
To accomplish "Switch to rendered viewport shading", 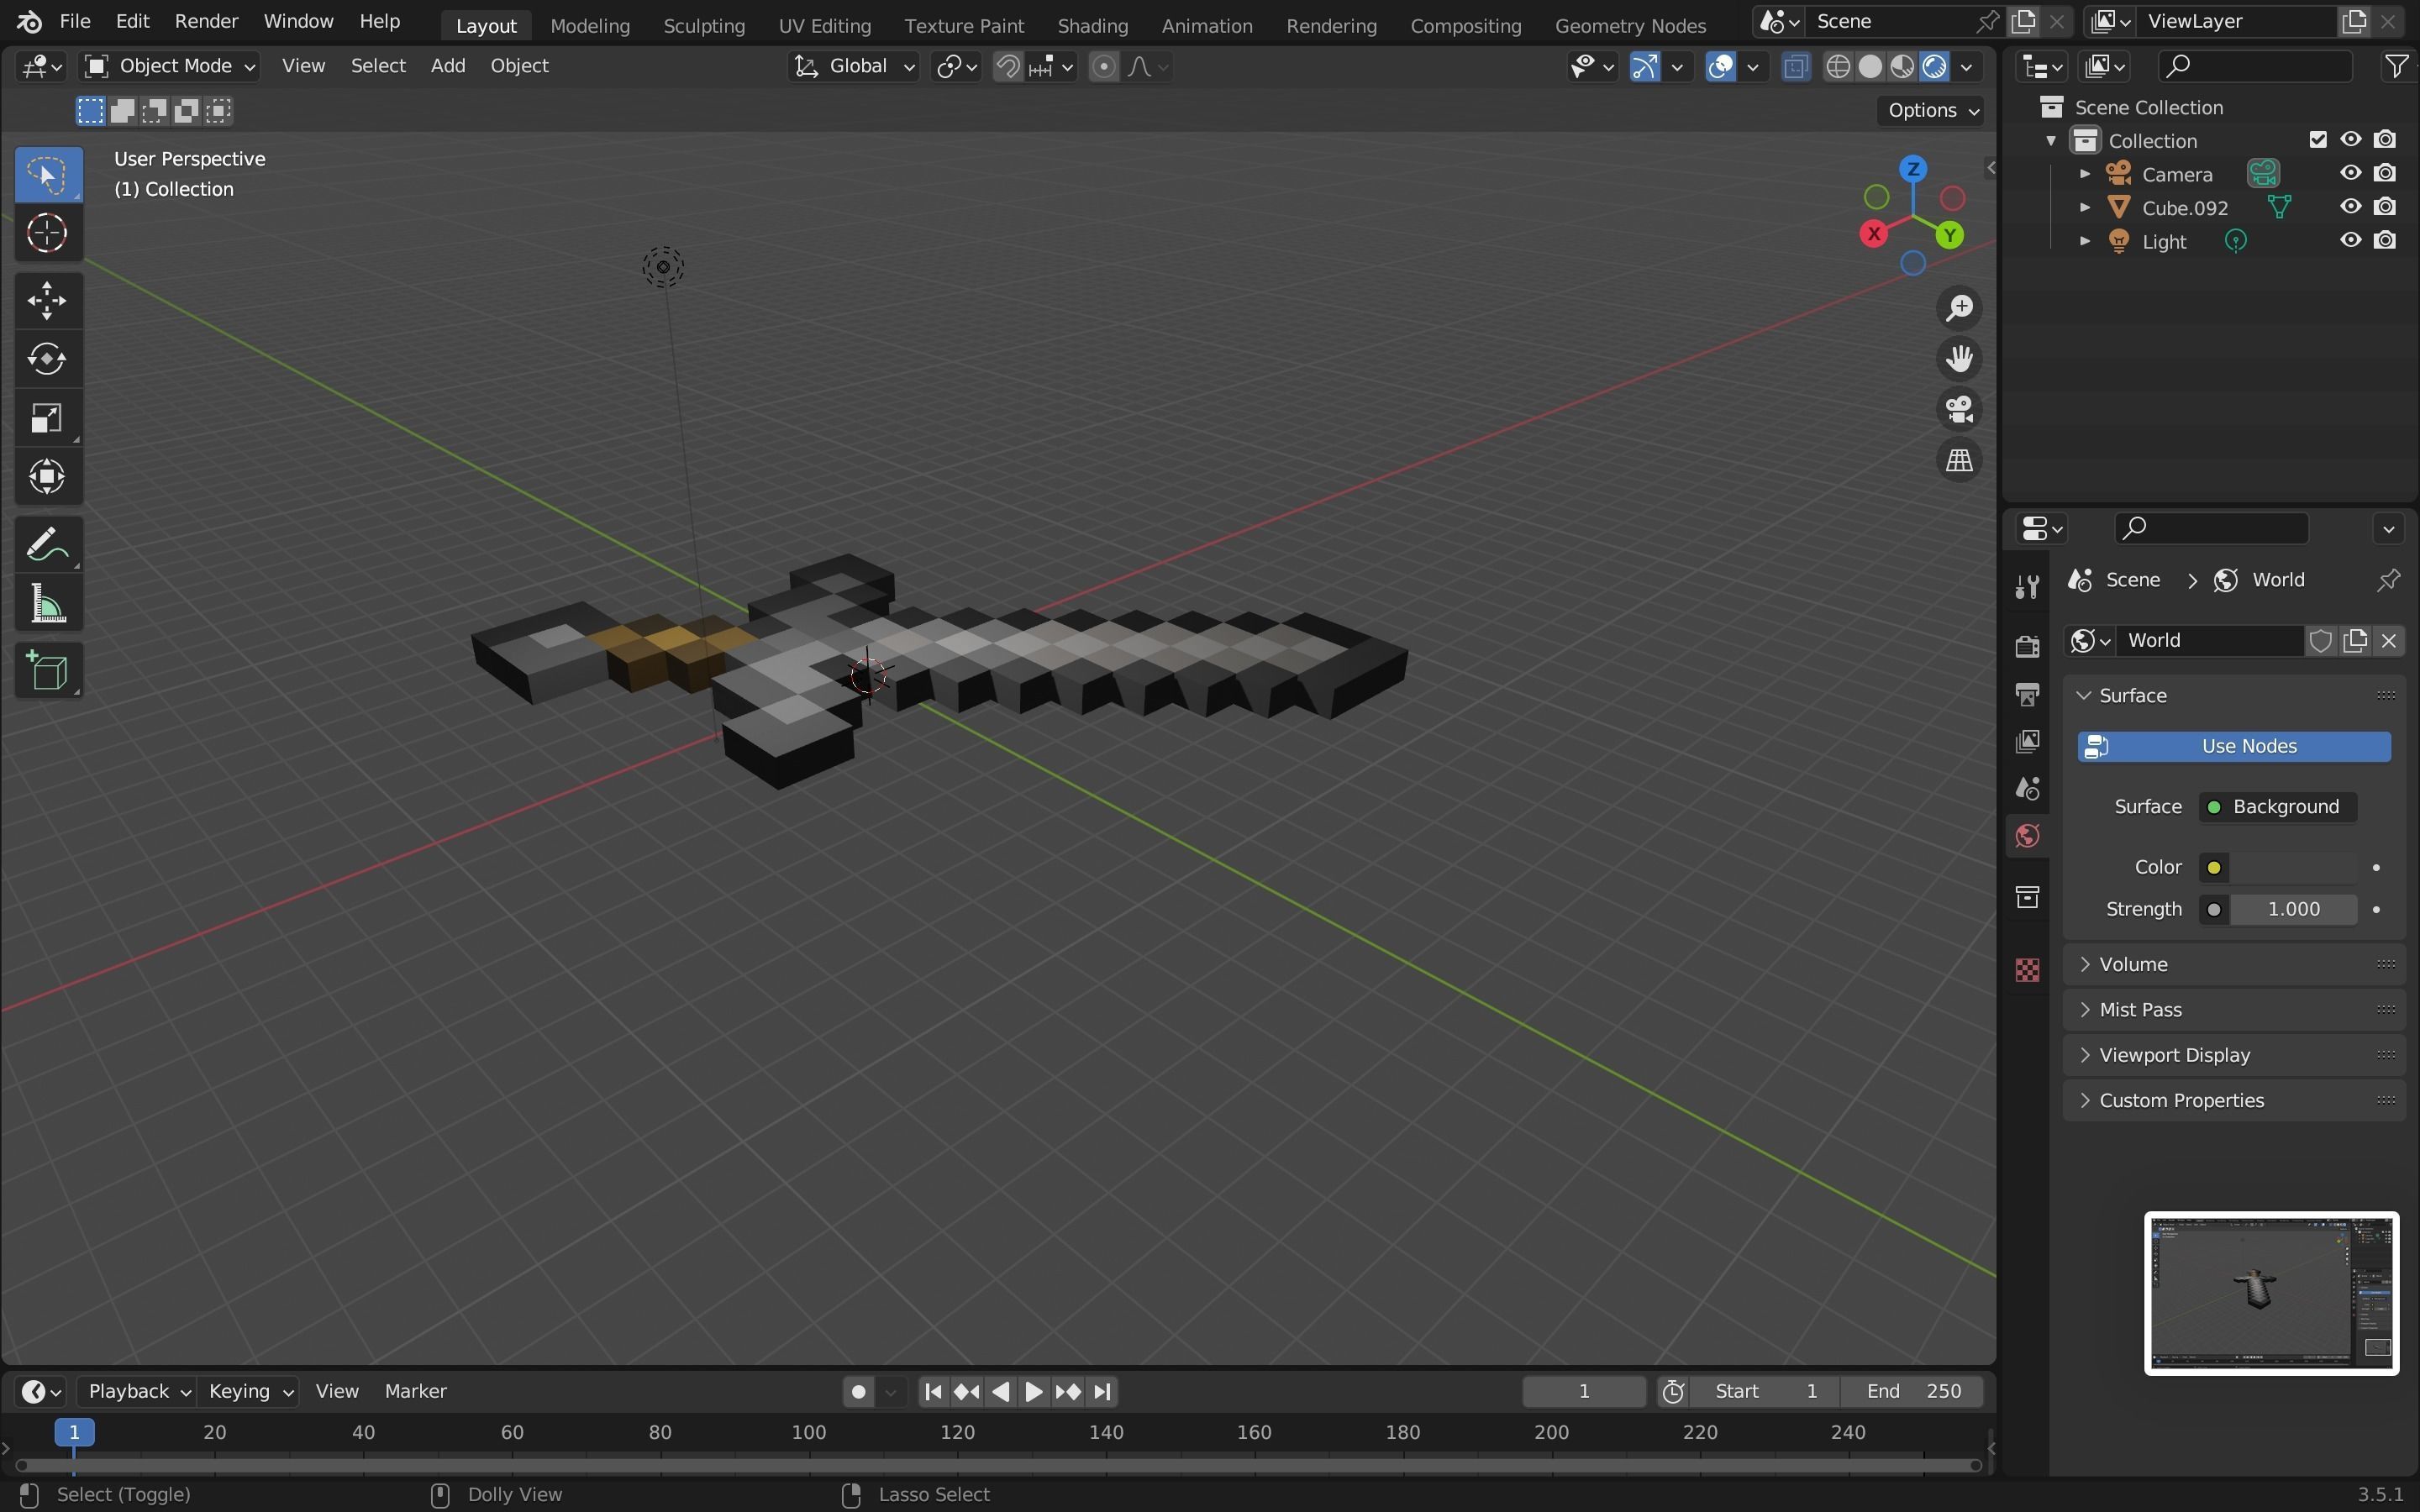I will 1934,66.
